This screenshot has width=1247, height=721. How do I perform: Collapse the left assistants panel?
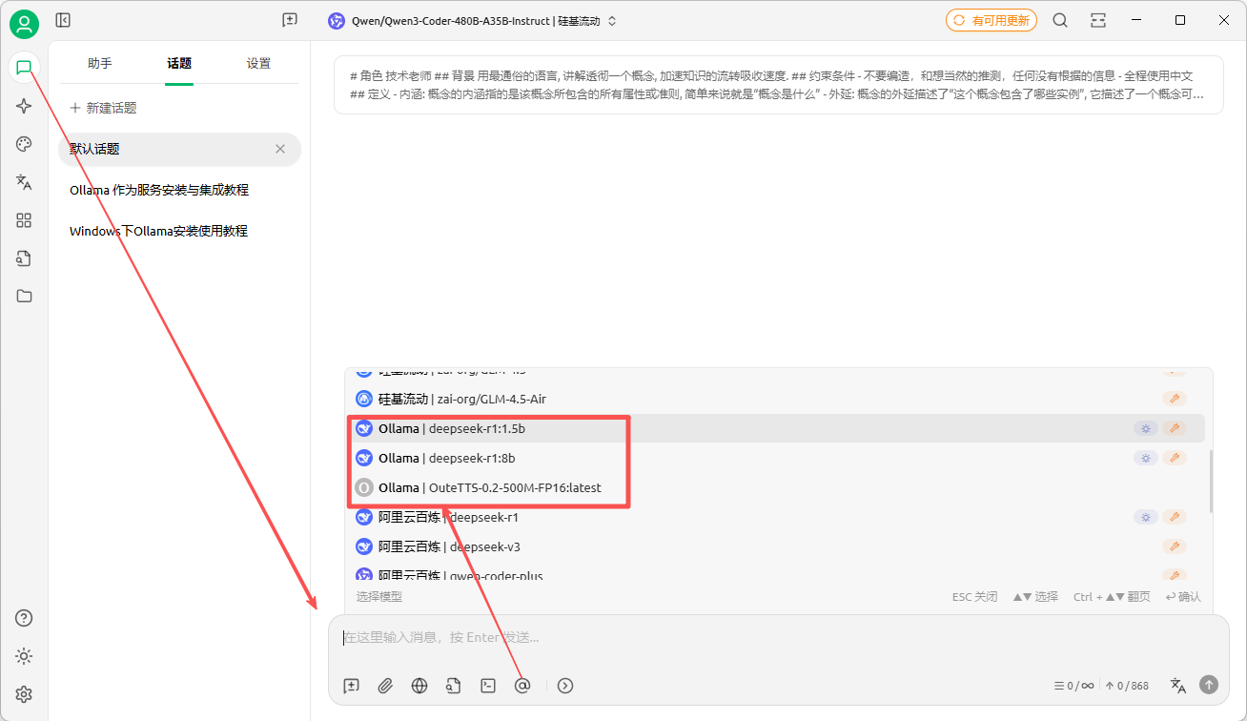pyautogui.click(x=63, y=20)
